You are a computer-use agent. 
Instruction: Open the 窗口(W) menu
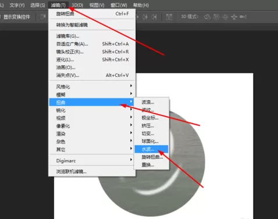(x=119, y=5)
